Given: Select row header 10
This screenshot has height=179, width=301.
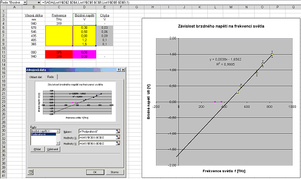Looking at the screenshot, I should (x=3, y=48).
